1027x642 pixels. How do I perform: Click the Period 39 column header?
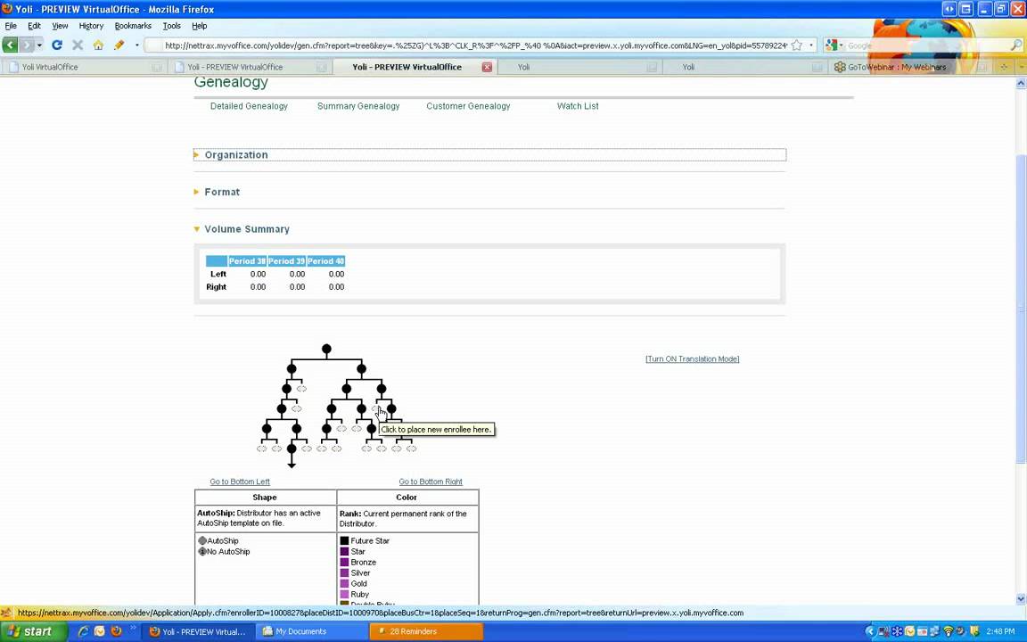click(286, 260)
